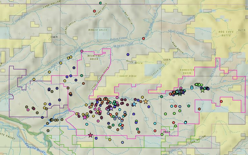Select the red circle in the far east enclosure
248x155 pixels.
coord(221,101)
